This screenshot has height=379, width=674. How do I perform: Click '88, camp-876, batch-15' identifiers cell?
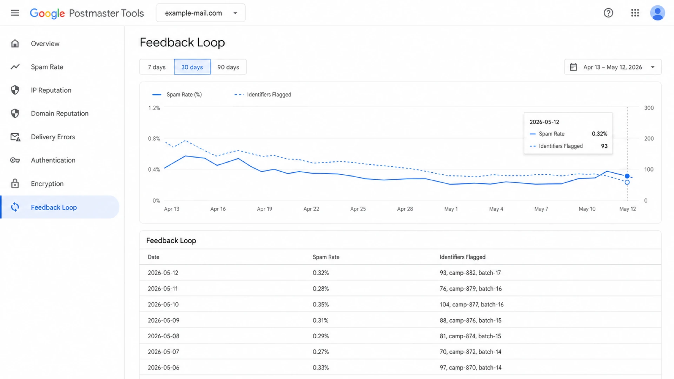[x=470, y=320]
